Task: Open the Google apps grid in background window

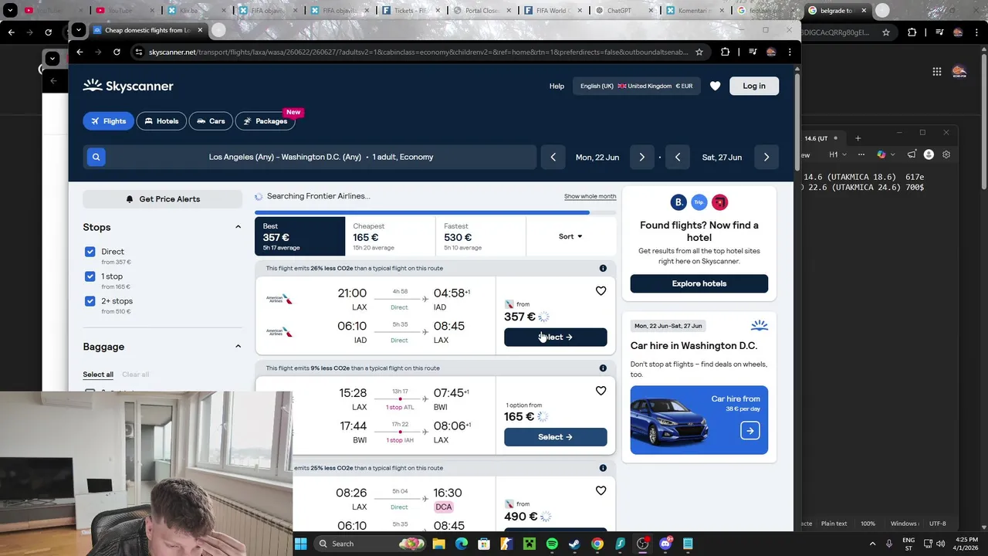Action: 936,72
